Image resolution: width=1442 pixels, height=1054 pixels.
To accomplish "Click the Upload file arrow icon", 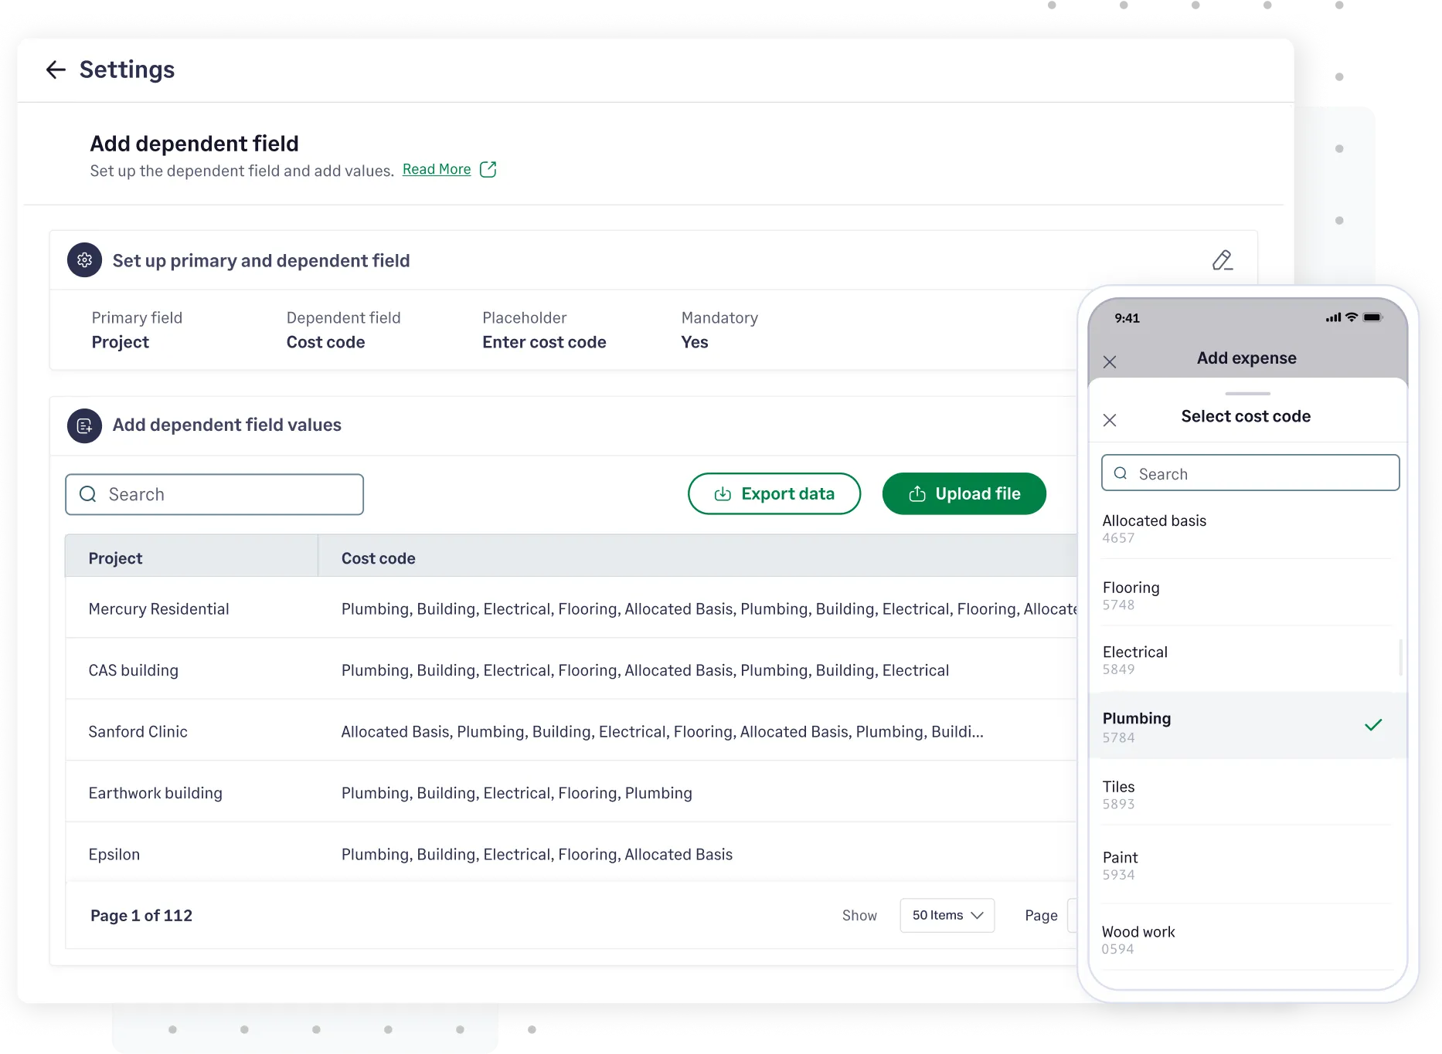I will click(917, 493).
